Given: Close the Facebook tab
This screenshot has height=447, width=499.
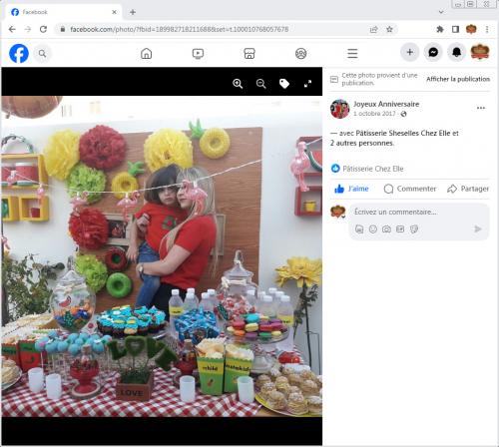Looking at the screenshot, I should click(x=114, y=12).
